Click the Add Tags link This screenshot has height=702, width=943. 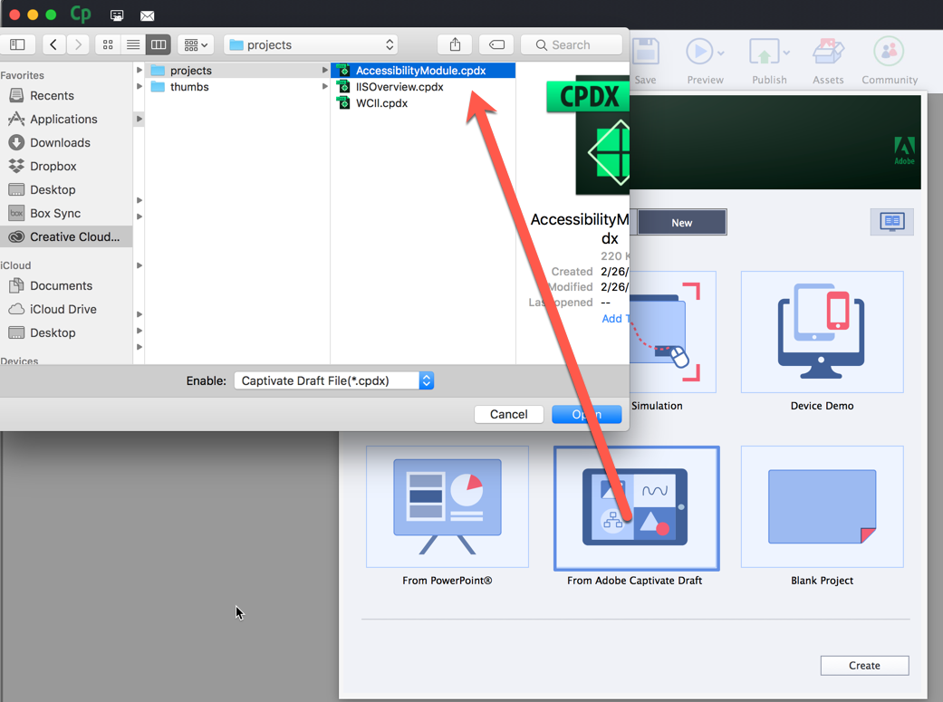(615, 319)
